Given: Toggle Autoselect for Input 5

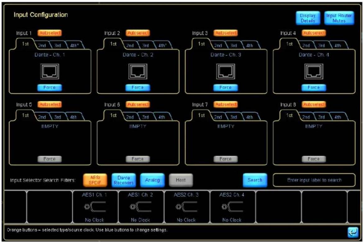Looking at the screenshot, I should click(x=50, y=104).
